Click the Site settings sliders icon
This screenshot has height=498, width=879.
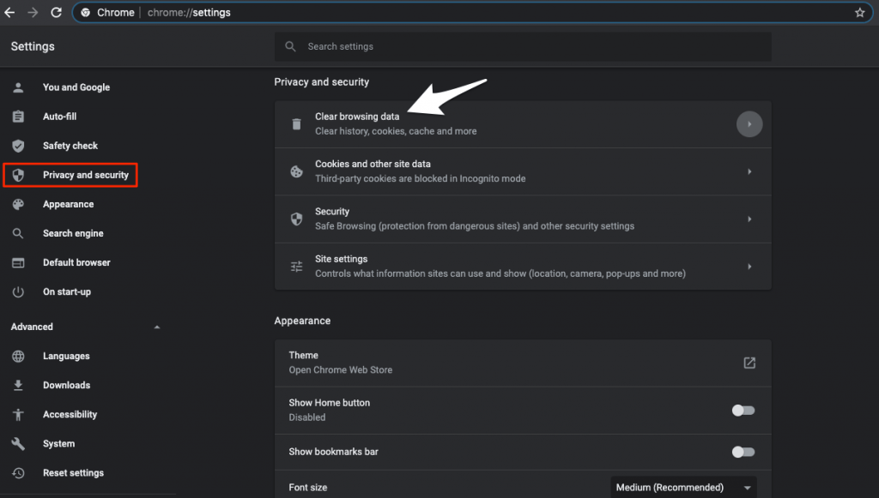coord(296,266)
